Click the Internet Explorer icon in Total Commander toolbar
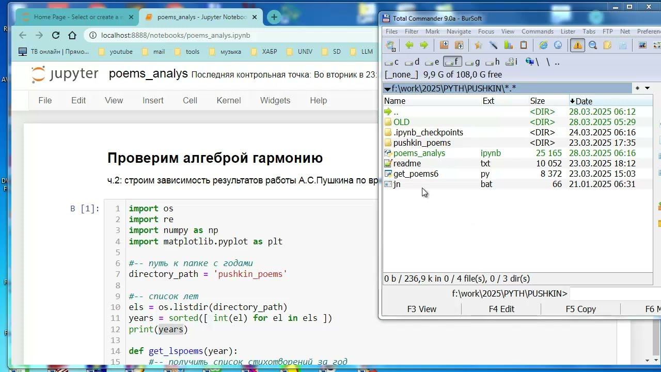The image size is (661, 372). pyautogui.click(x=543, y=45)
